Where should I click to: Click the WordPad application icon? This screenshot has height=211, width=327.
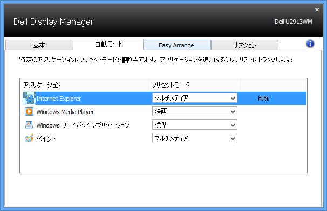point(29,125)
